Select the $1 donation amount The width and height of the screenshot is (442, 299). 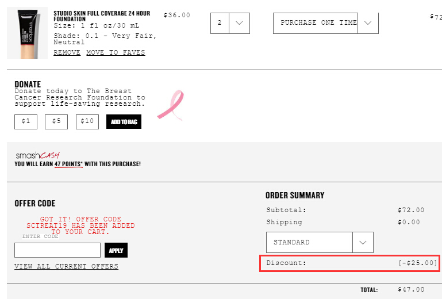coord(26,122)
